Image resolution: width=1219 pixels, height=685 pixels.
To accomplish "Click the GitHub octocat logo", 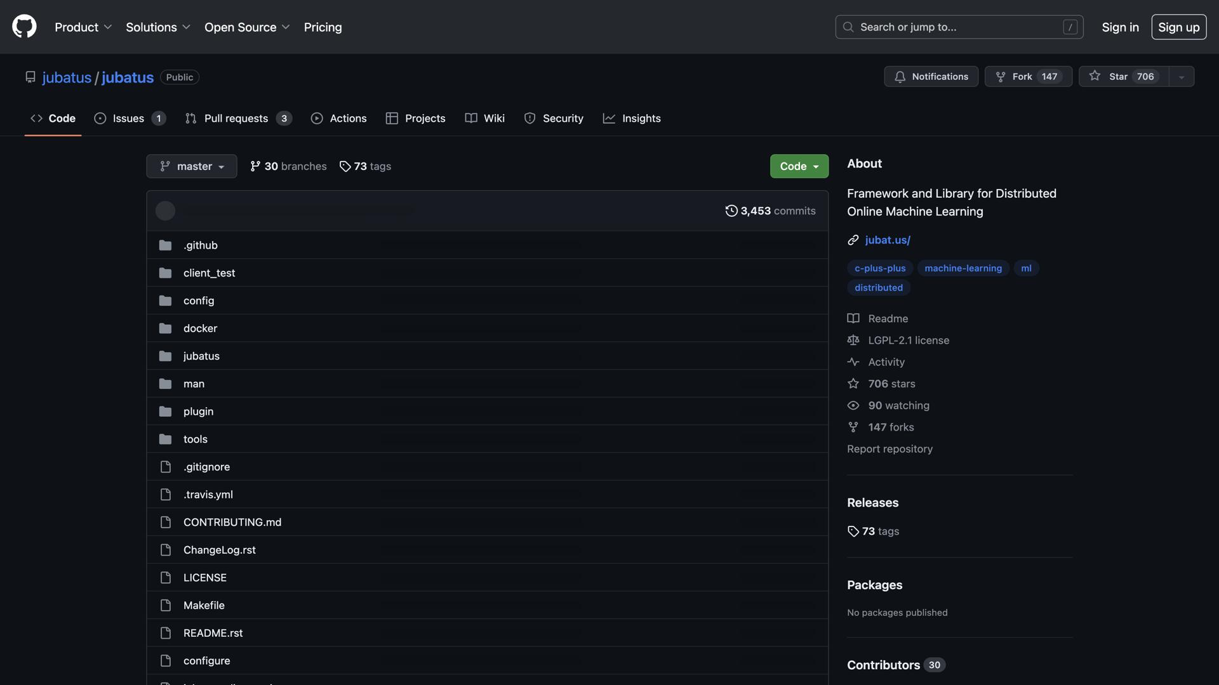I will (x=24, y=27).
